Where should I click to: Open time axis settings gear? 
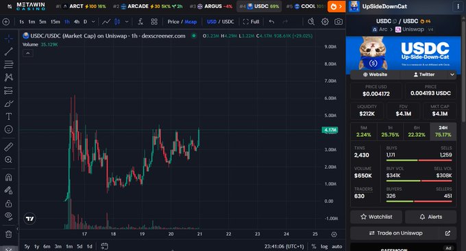pos(334,235)
